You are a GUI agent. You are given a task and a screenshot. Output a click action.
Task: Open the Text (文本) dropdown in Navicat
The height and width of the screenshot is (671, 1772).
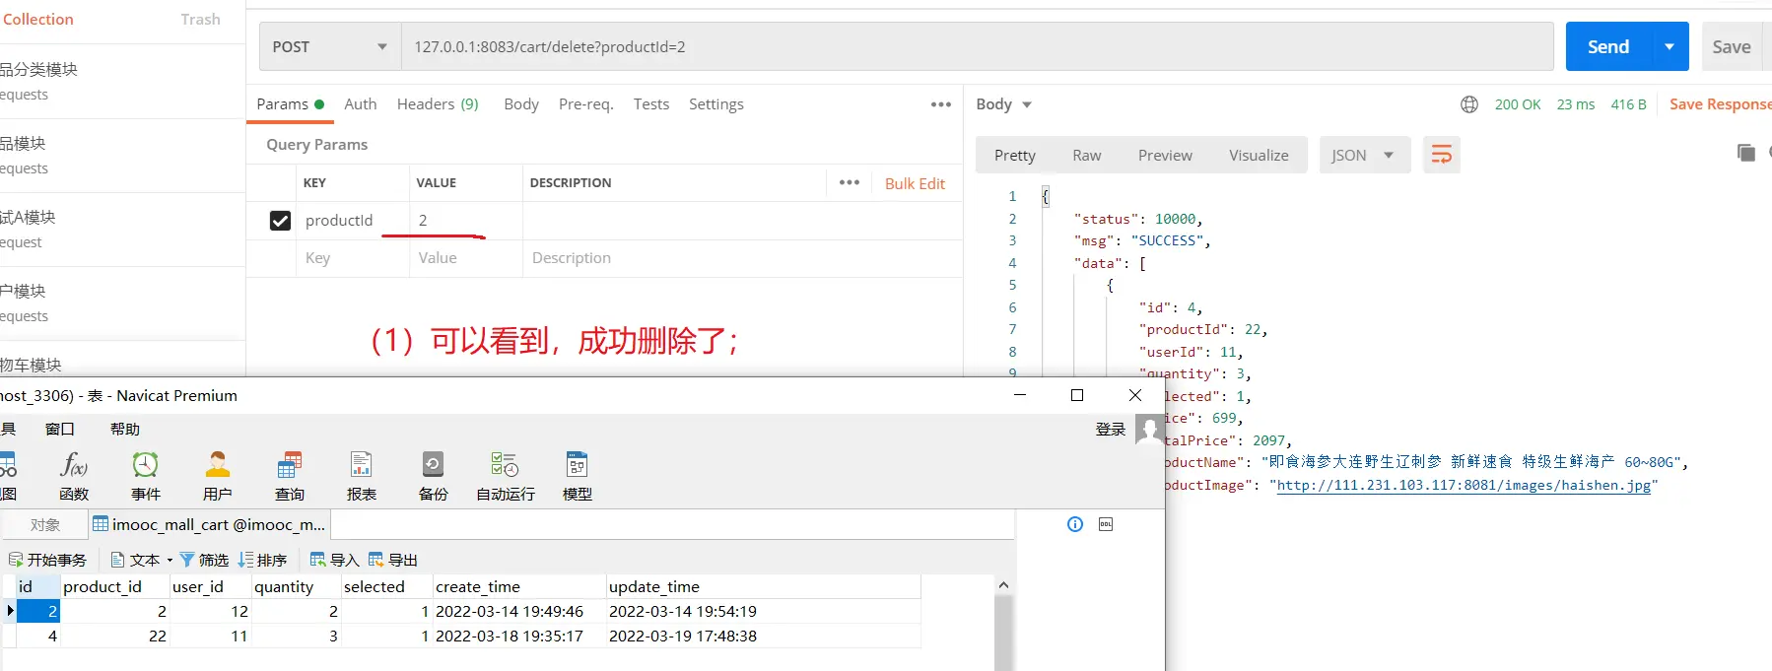pyautogui.click(x=143, y=560)
